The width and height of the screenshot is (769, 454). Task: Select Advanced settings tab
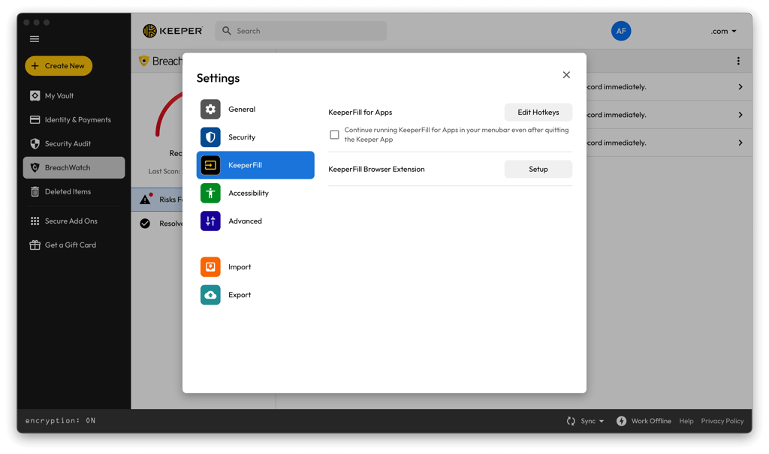tap(255, 221)
